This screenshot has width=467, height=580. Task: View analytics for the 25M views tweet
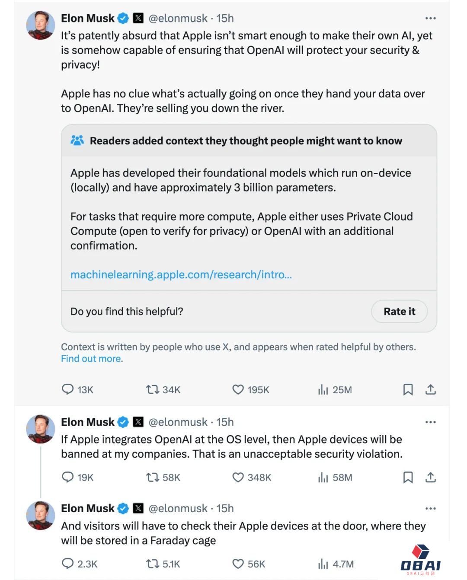click(x=323, y=389)
